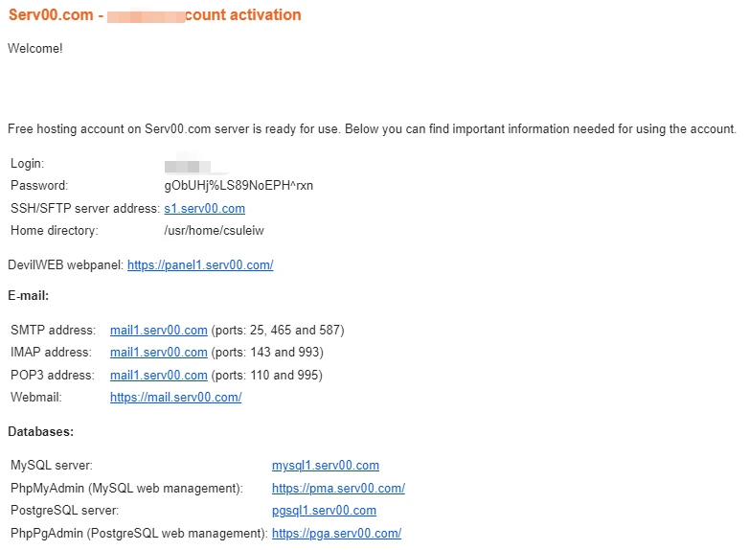Click the /usr/home/csuleiw home directory path
This screenshot has width=749, height=550.
click(x=216, y=231)
